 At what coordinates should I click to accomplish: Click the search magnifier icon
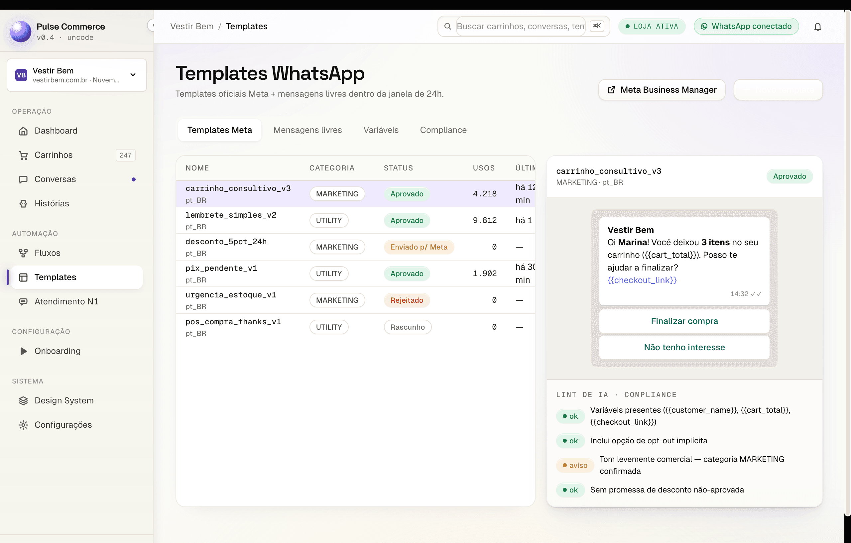447,26
